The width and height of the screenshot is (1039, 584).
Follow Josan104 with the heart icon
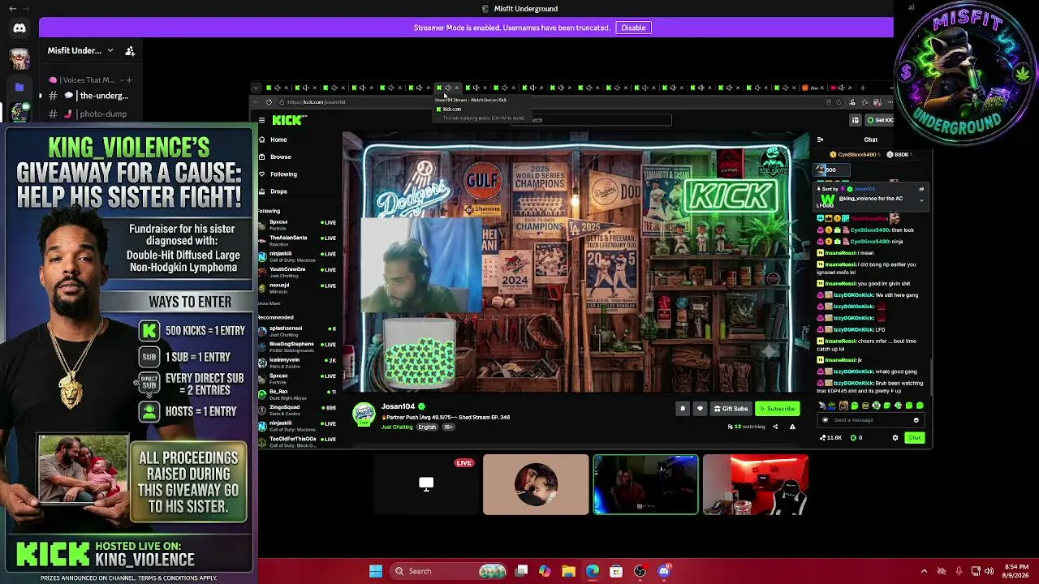pos(700,409)
